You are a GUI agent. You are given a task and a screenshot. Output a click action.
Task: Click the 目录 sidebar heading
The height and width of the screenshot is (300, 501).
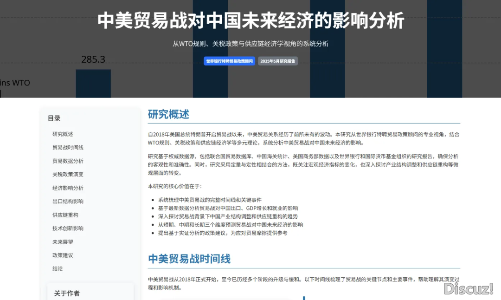[x=54, y=118]
